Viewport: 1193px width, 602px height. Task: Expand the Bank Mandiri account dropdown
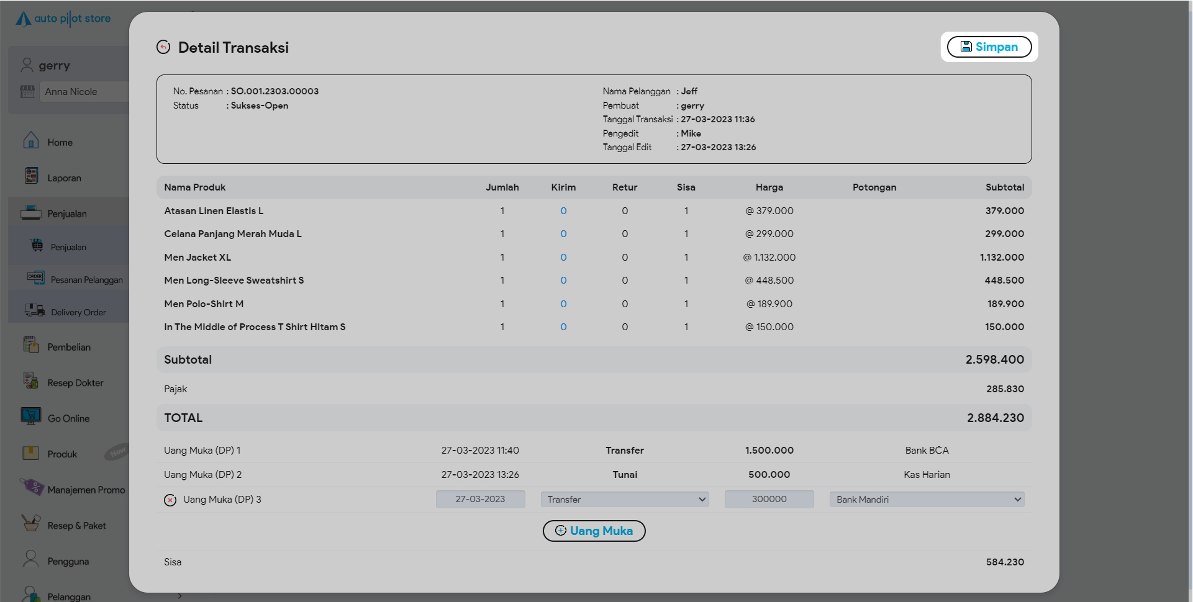coord(927,500)
